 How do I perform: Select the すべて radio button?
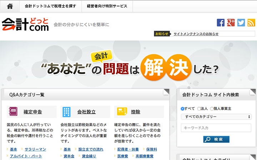[182, 109]
